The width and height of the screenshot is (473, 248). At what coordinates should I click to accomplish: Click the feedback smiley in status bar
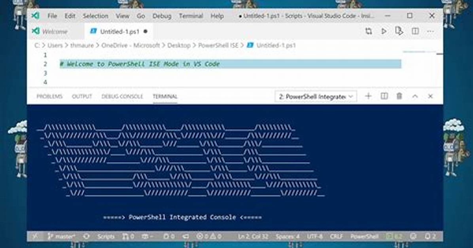tap(413, 237)
